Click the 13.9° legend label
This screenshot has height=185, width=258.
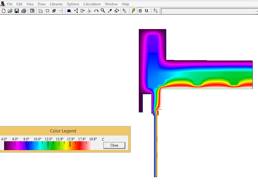[x=60, y=139]
